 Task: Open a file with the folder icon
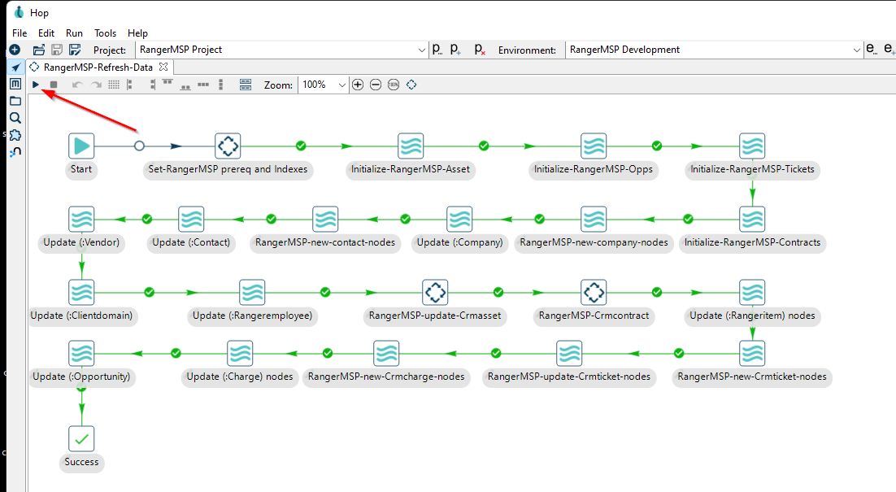tap(38, 50)
